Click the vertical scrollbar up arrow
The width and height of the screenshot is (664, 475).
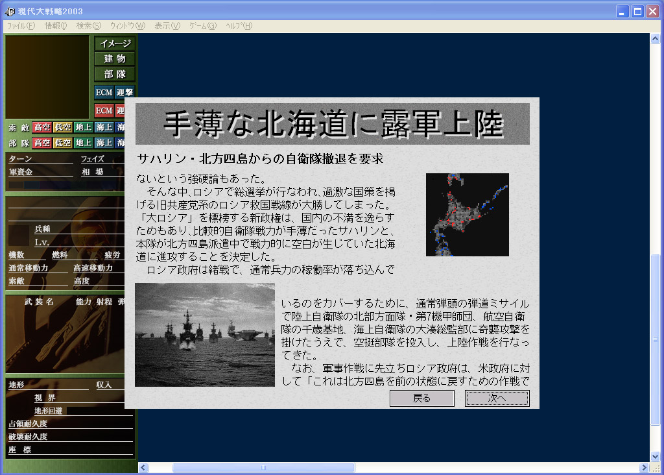pyautogui.click(x=655, y=38)
